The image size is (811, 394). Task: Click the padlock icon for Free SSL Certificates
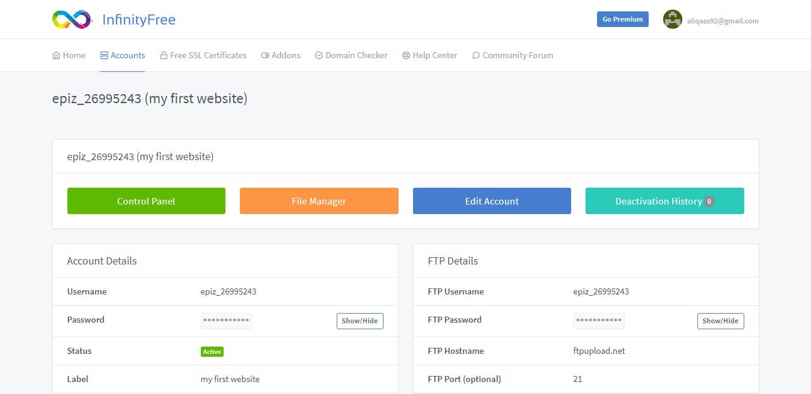click(x=164, y=56)
